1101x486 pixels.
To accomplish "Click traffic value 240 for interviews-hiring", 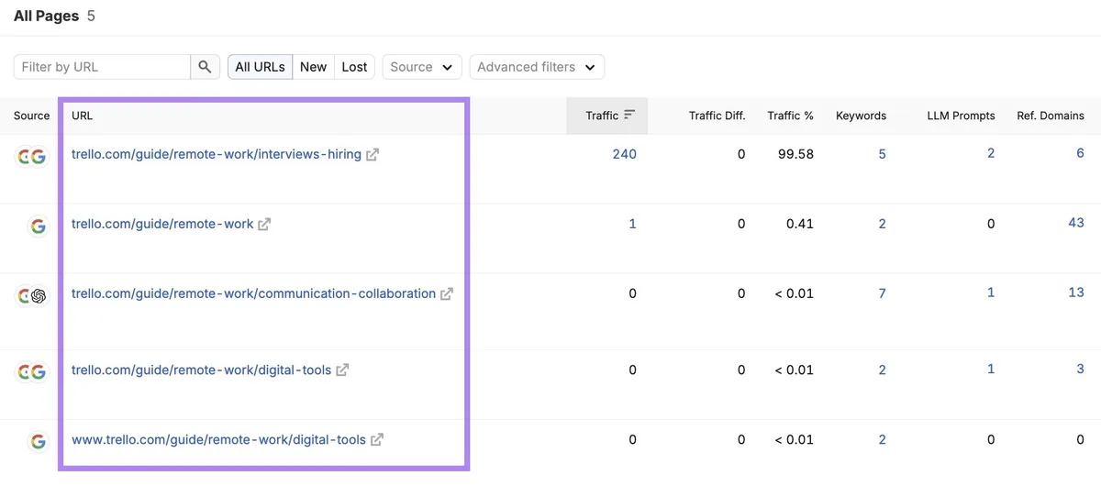I will point(625,154).
